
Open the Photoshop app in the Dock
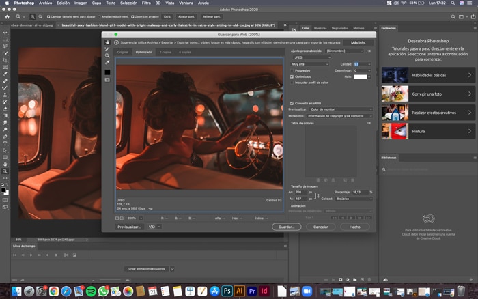(227, 291)
